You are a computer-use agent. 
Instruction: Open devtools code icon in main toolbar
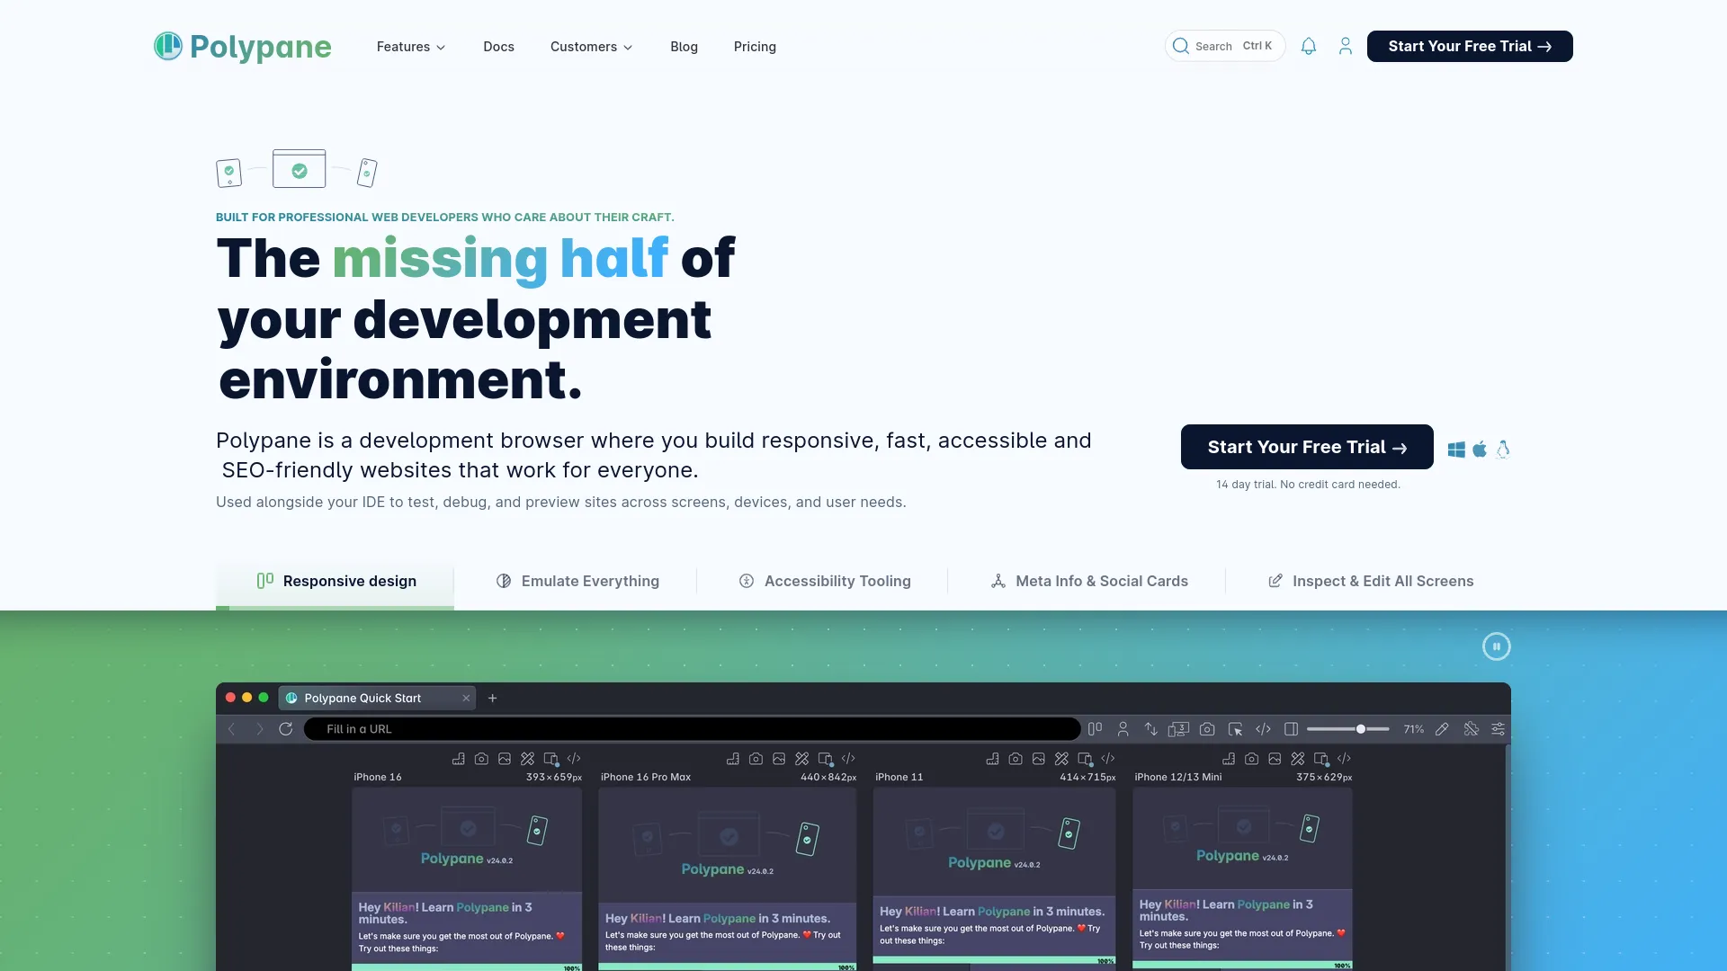pyautogui.click(x=1263, y=729)
